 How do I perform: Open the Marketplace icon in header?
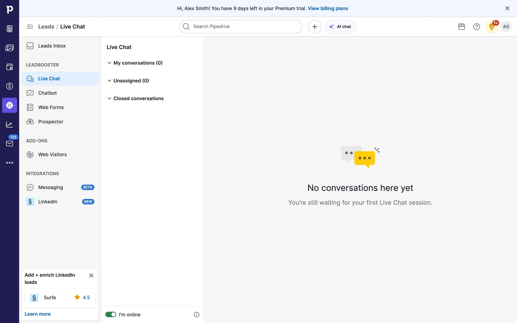coord(462,27)
